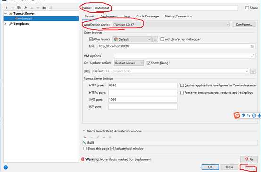The height and width of the screenshot is (172, 261).
Task: Click the URL input field
Action: tap(177, 46)
